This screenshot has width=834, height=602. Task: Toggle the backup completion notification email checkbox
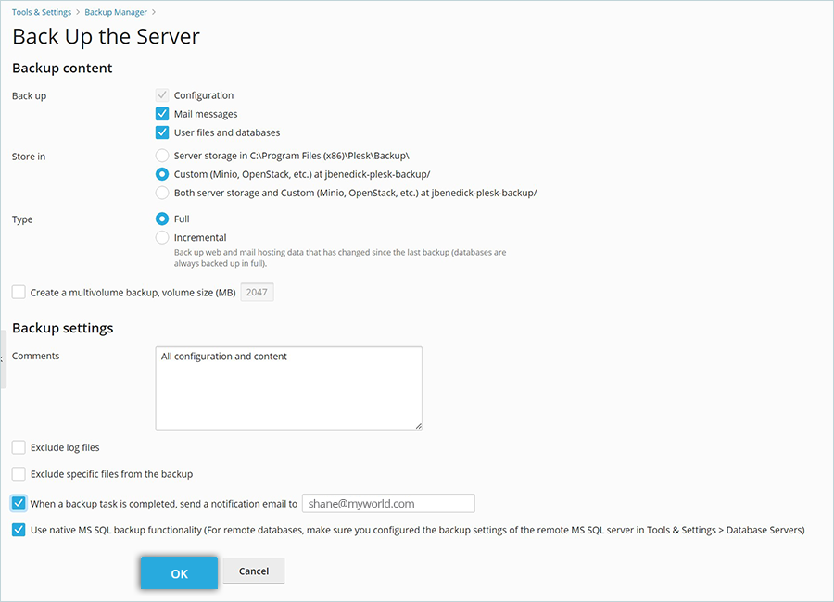(19, 504)
